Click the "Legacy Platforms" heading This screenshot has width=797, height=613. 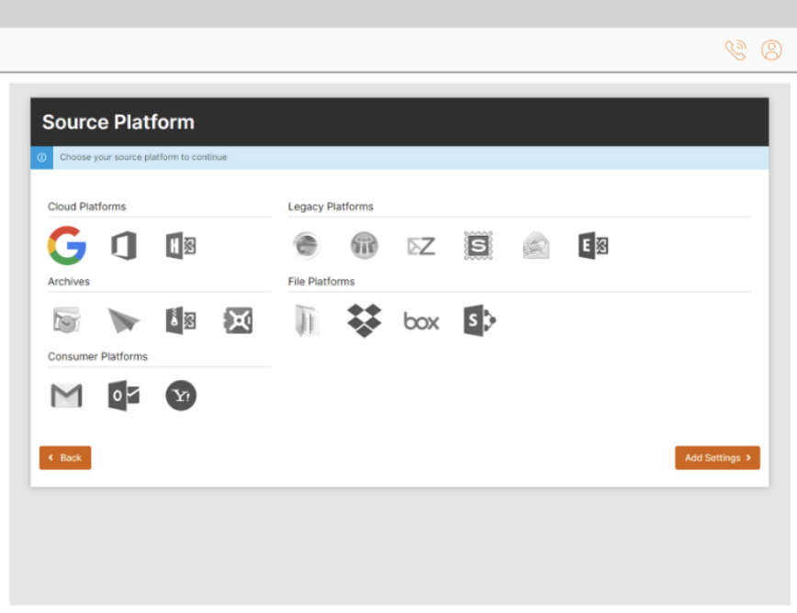(331, 206)
